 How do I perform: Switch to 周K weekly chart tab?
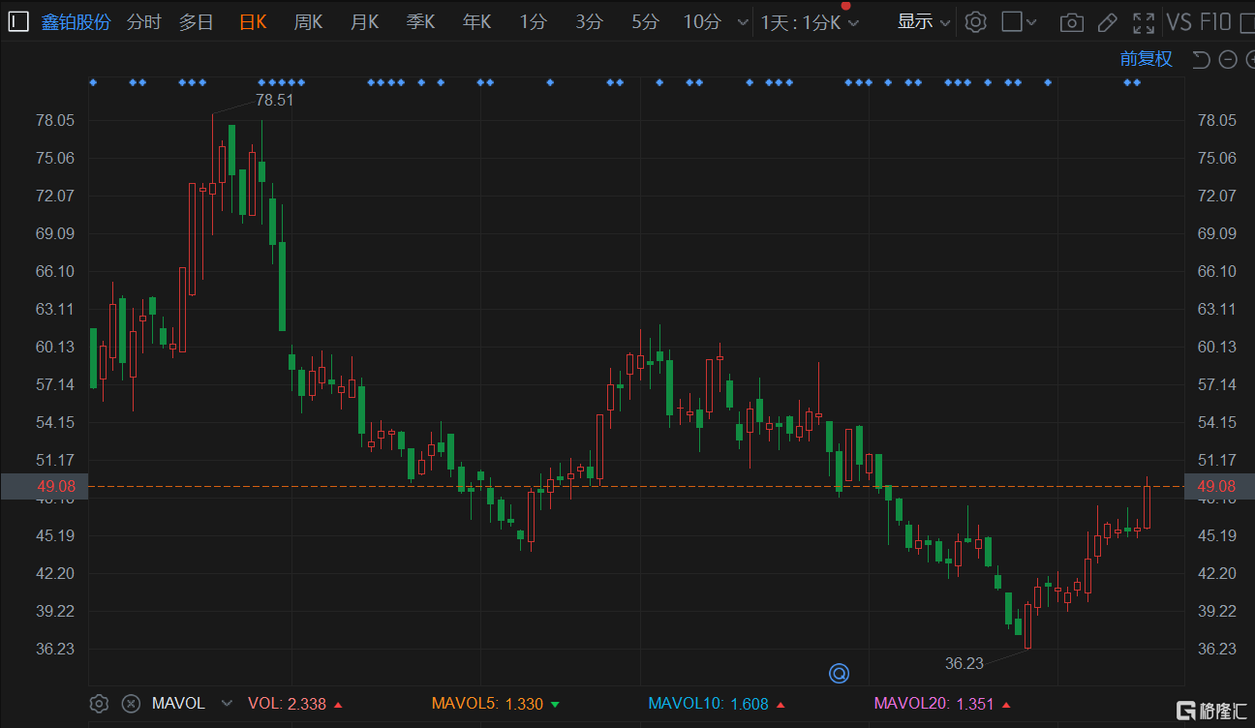click(308, 22)
